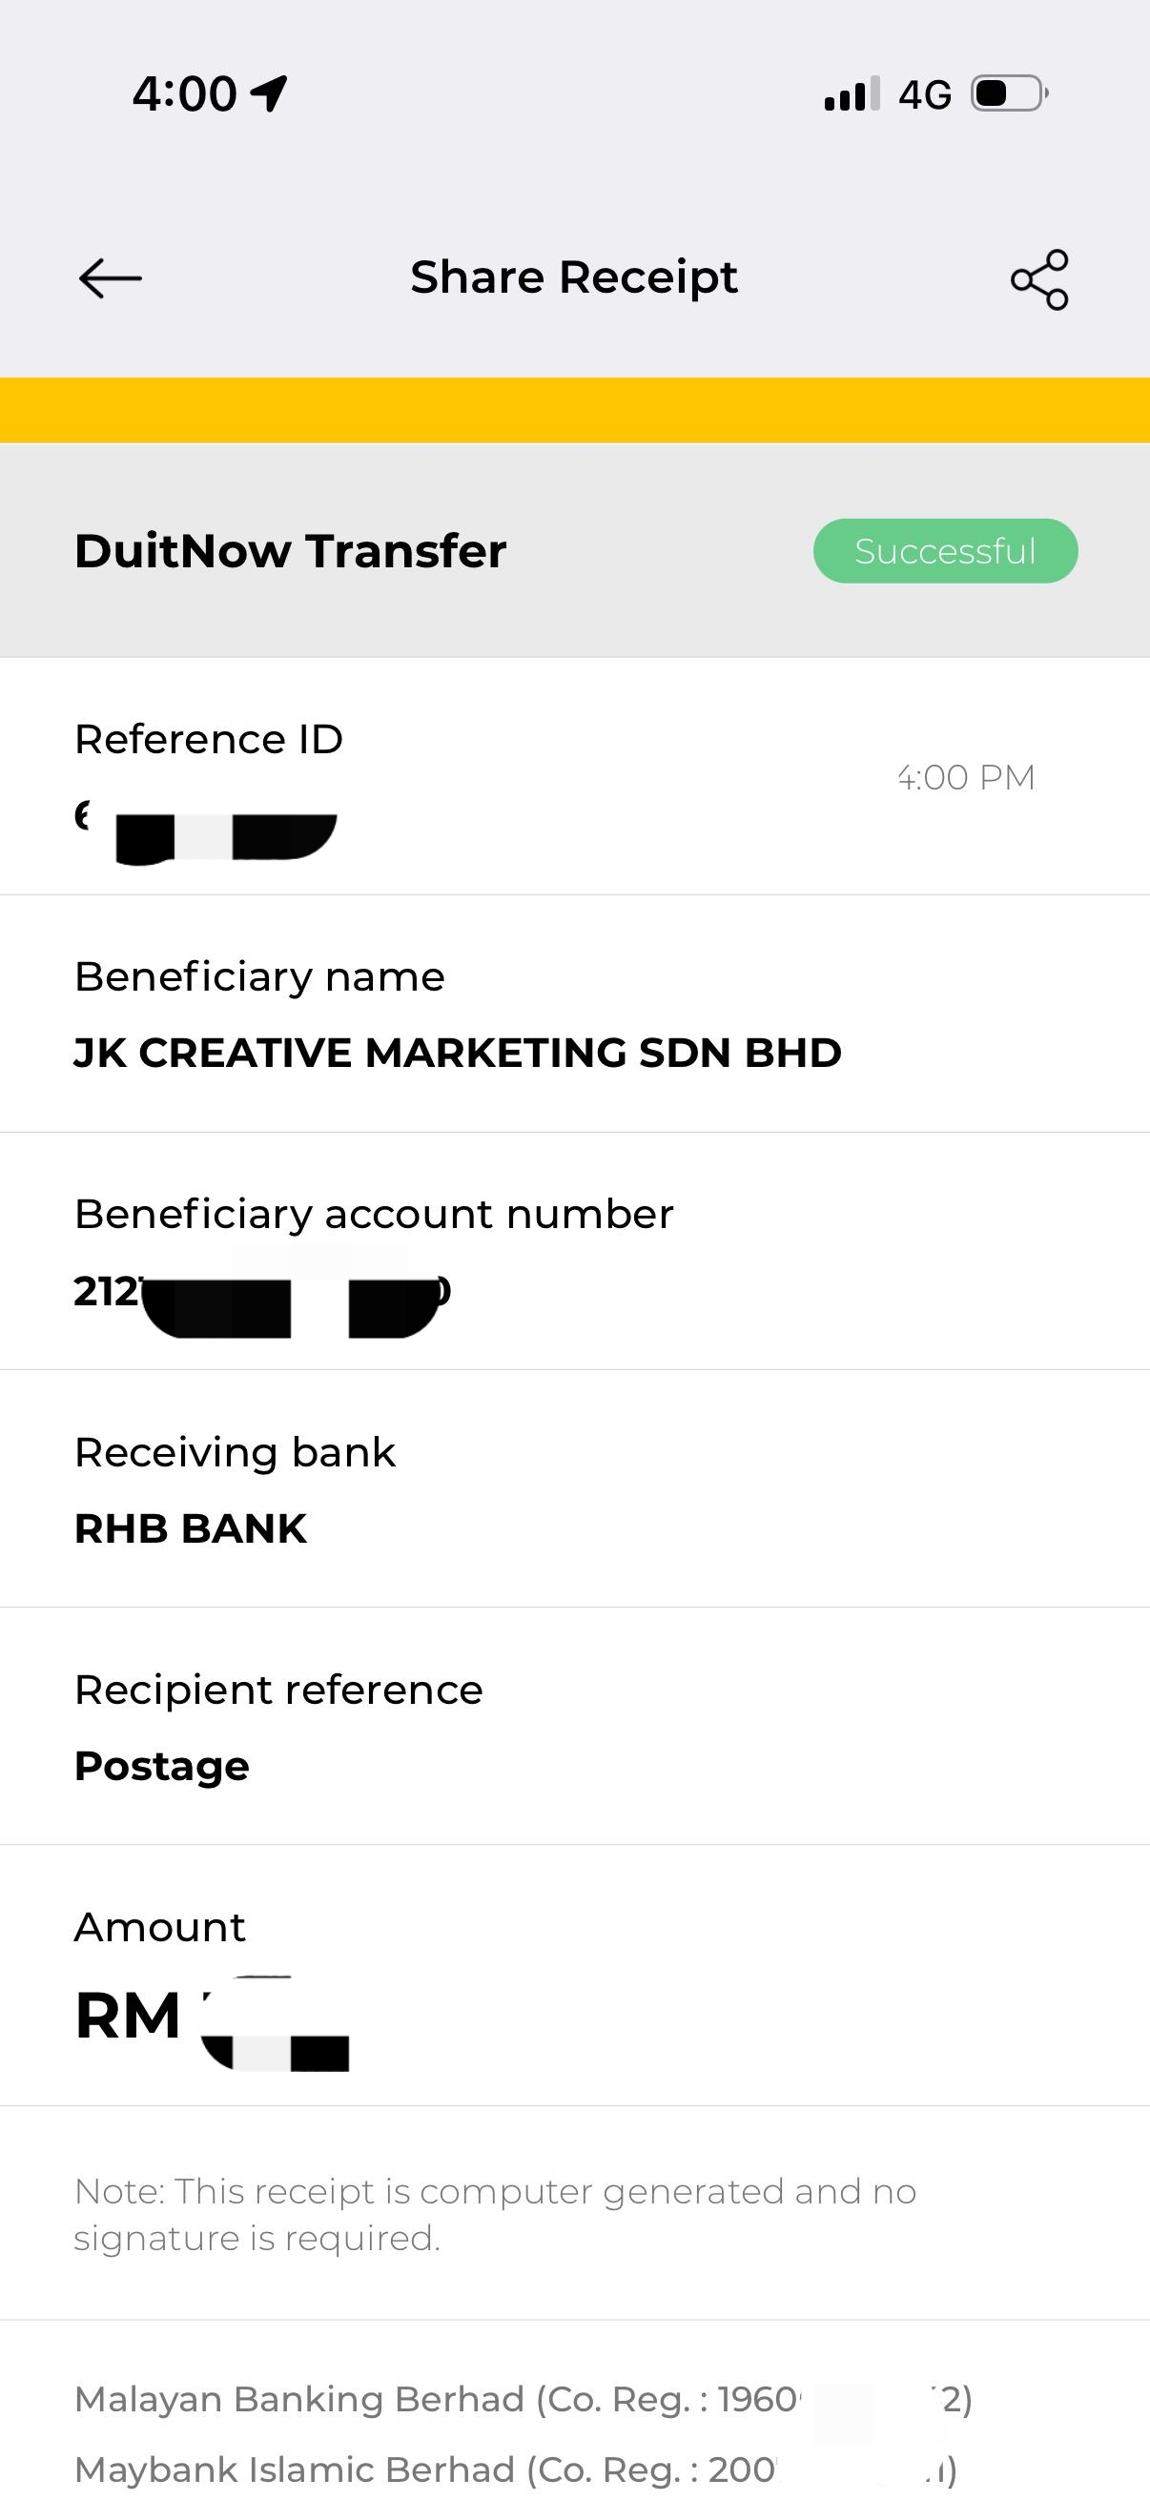The width and height of the screenshot is (1150, 2500).
Task: Tap the 4G network indicator
Action: coord(924,95)
